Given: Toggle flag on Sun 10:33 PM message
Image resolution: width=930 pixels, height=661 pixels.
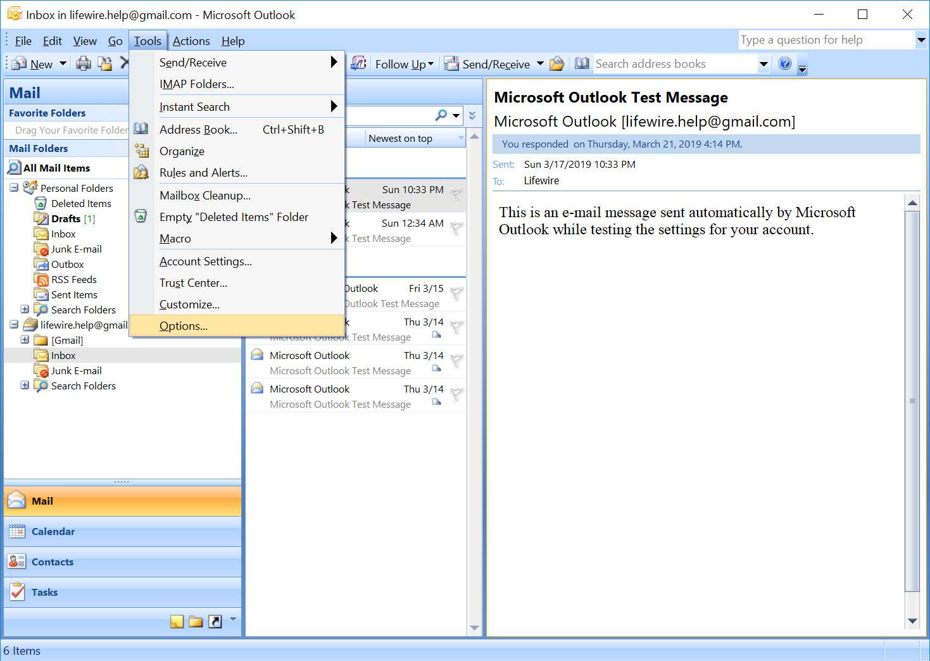Looking at the screenshot, I should [456, 196].
